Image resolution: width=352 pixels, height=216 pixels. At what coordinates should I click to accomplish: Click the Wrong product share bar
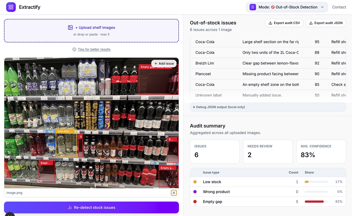click(x=316, y=192)
